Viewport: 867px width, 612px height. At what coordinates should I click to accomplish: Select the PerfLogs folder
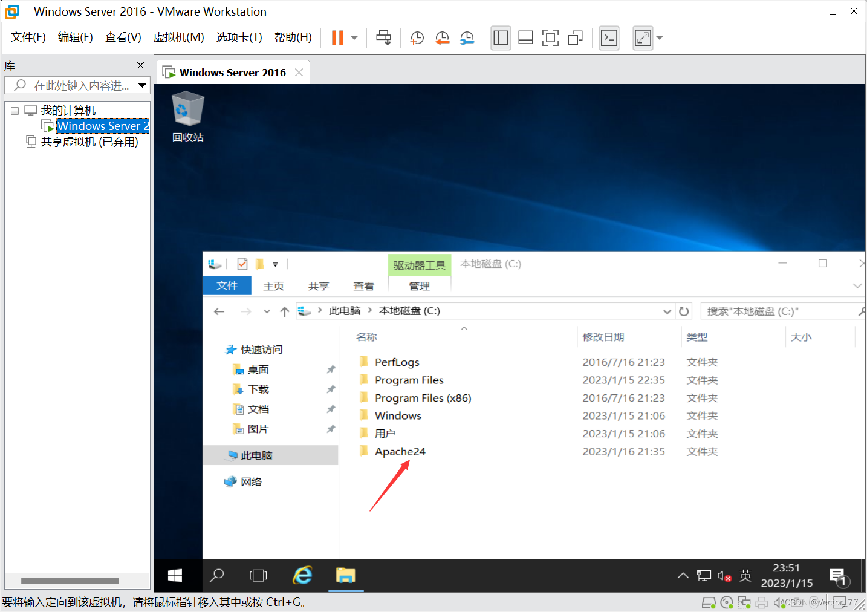(397, 362)
